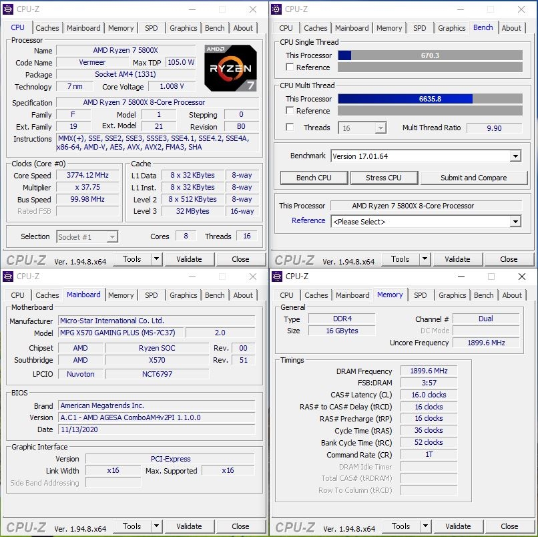Image resolution: width=538 pixels, height=537 pixels.
Task: Click Validate in the CPU tab window
Action: (189, 259)
